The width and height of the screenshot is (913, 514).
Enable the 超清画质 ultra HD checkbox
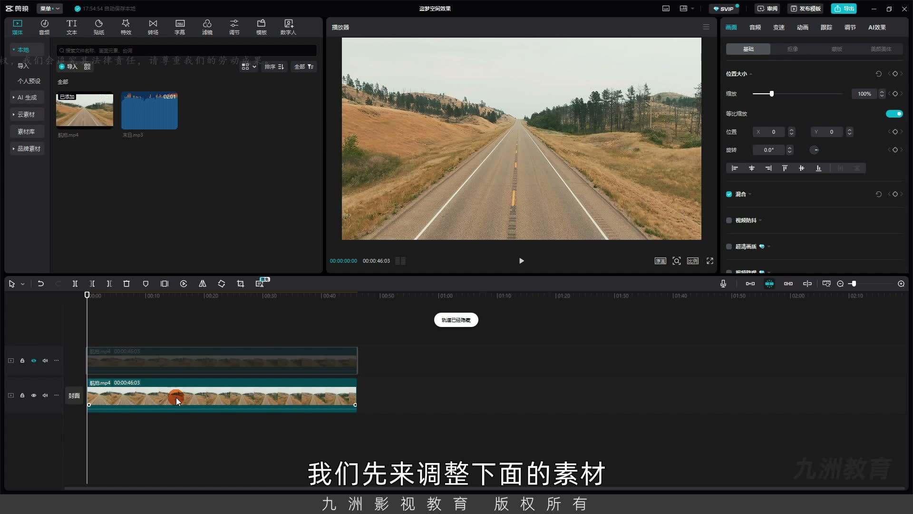tap(729, 247)
